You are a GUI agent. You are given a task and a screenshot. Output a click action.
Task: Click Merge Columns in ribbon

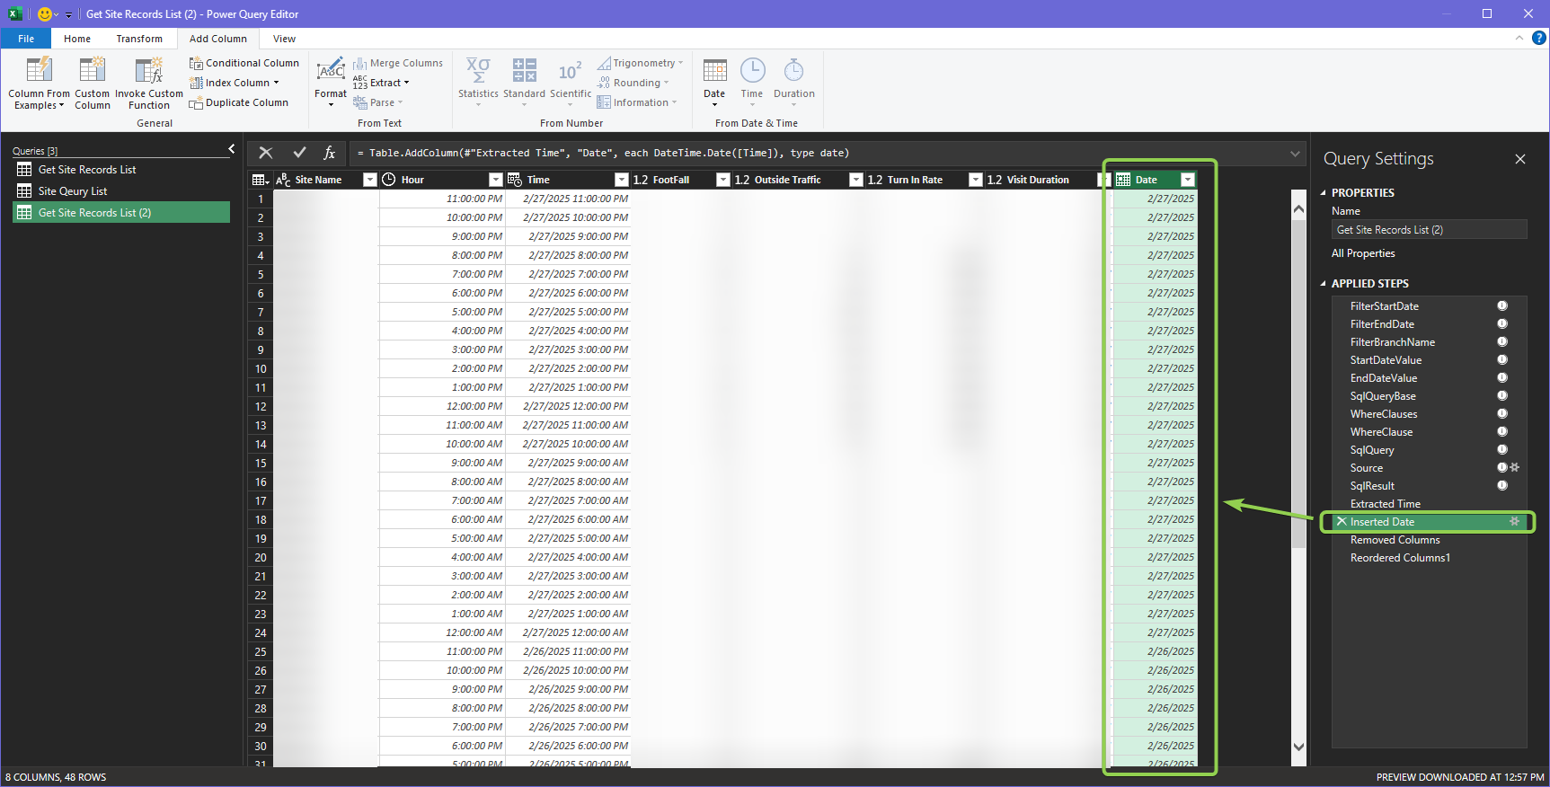[x=398, y=63]
